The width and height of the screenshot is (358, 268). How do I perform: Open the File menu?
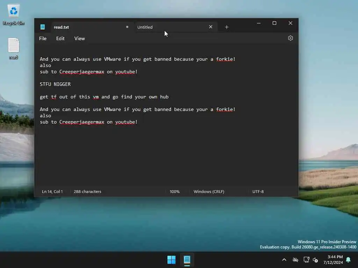[x=43, y=38]
